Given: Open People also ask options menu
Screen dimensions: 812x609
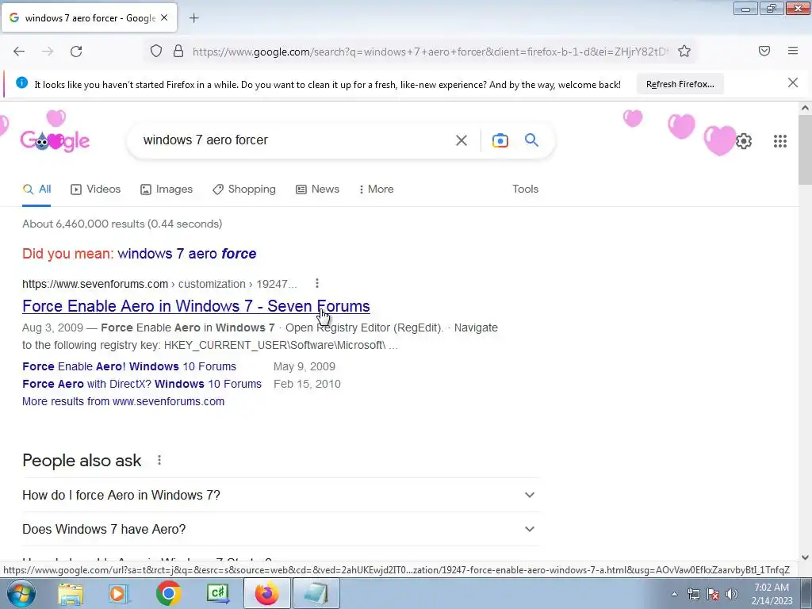Looking at the screenshot, I should tap(159, 460).
